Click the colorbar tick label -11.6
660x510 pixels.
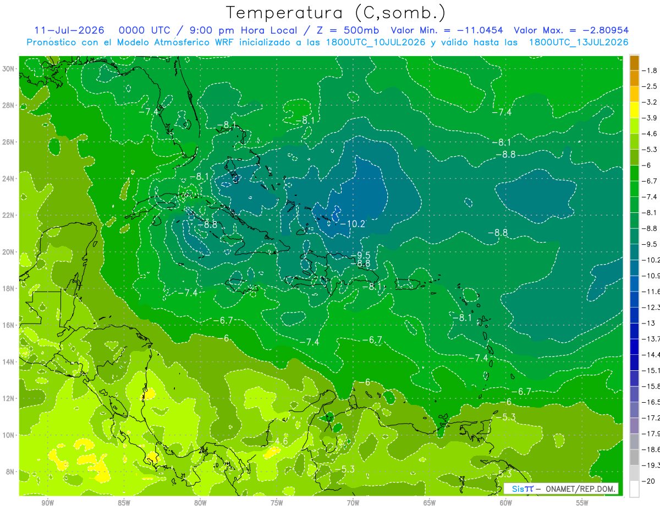tap(651, 291)
